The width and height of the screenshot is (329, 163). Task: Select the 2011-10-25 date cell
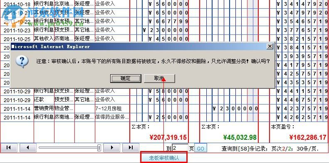coord(17,39)
